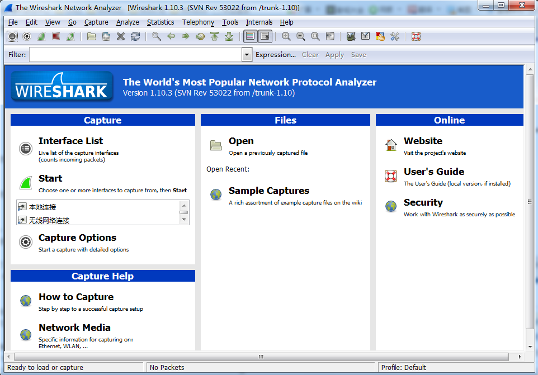
Task: Open the Edit menu
Action: click(x=31, y=22)
